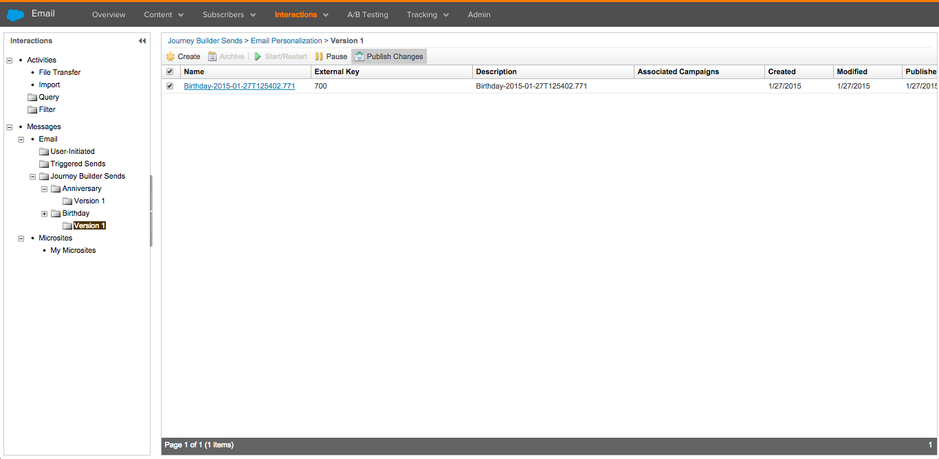
Task: Sort by External Key column header
Action: coord(337,71)
